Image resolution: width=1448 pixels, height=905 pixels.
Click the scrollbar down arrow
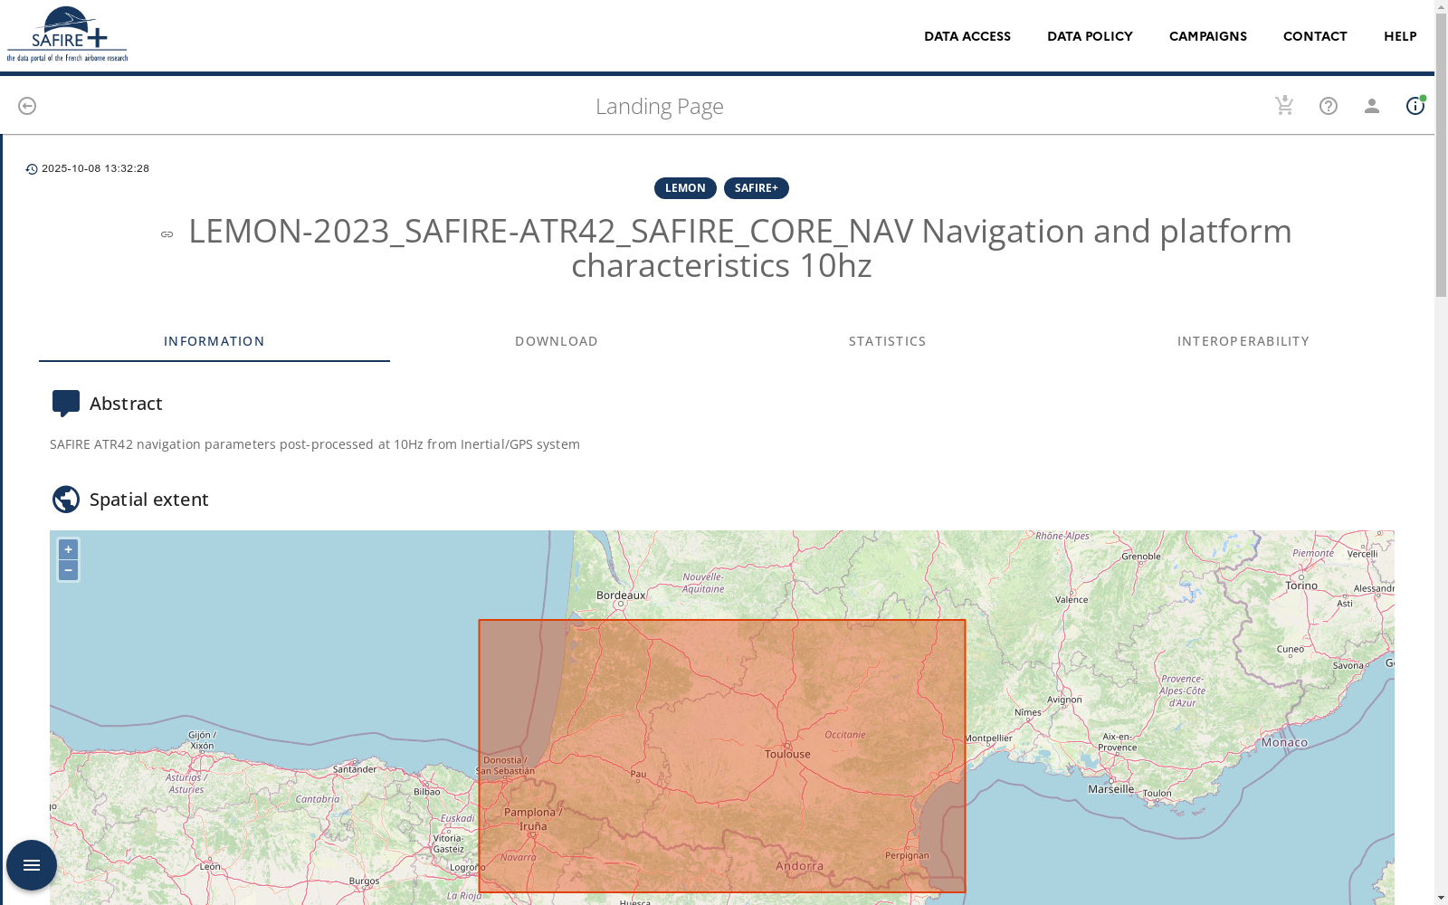(1441, 898)
